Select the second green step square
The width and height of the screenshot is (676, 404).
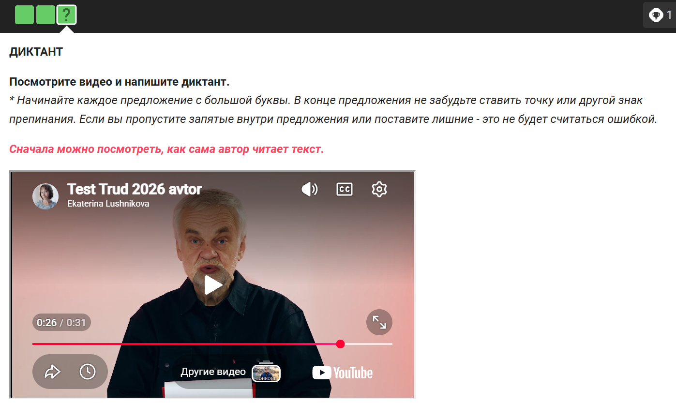(x=45, y=15)
